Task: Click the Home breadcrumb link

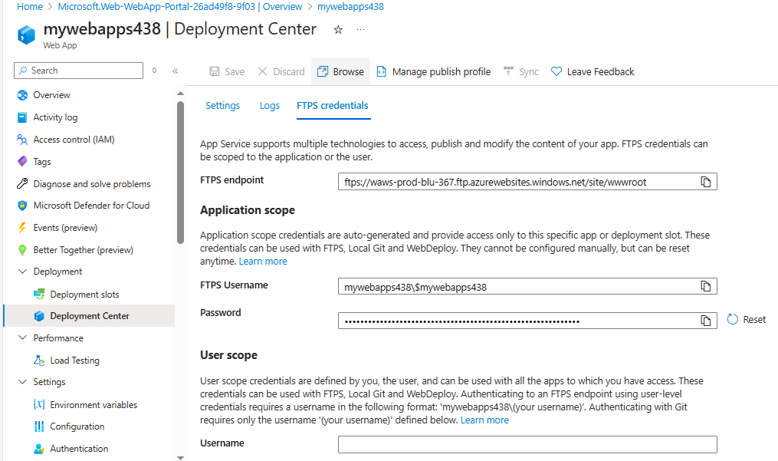Action: [30, 6]
